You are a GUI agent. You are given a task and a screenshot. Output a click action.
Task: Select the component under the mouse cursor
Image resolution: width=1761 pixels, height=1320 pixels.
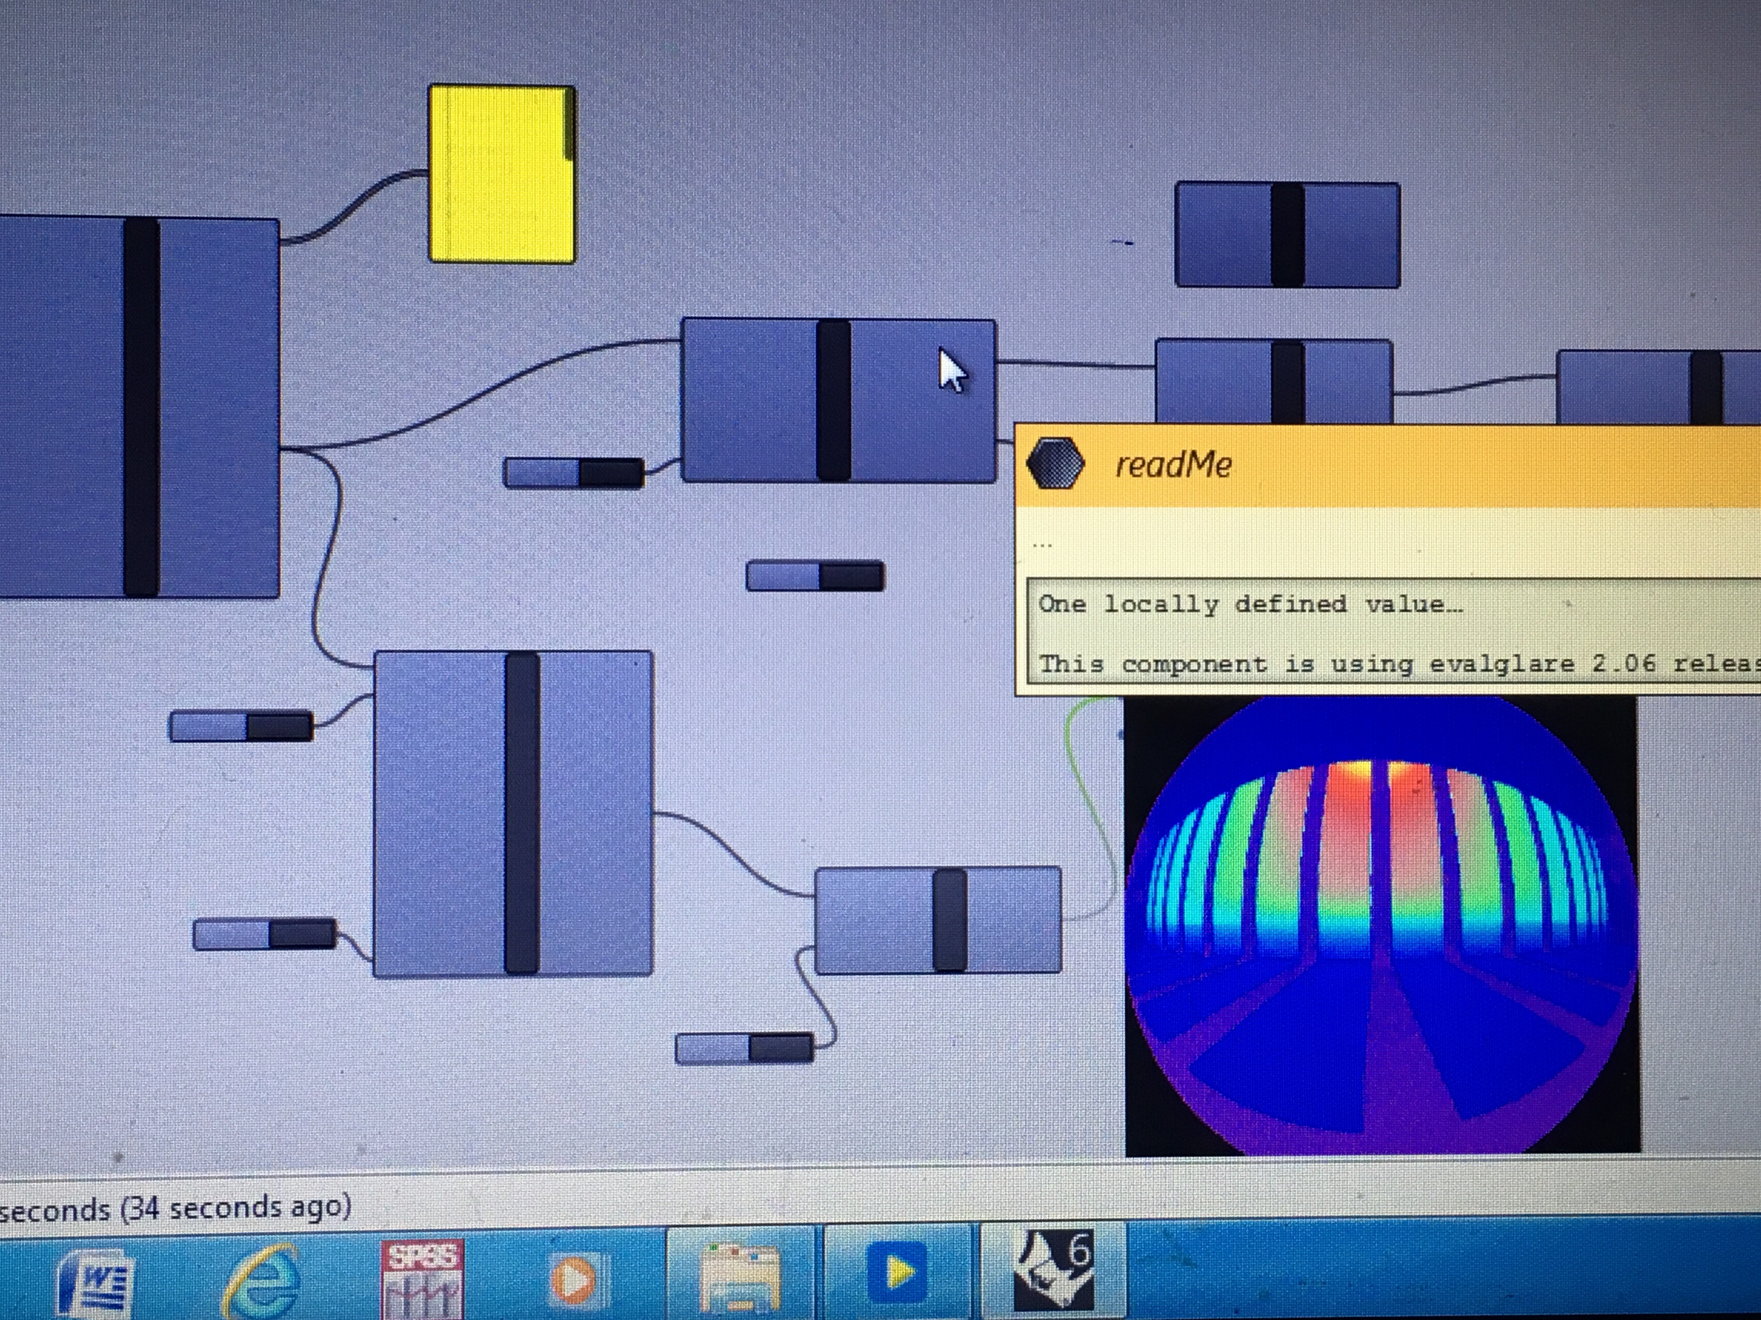[838, 400]
